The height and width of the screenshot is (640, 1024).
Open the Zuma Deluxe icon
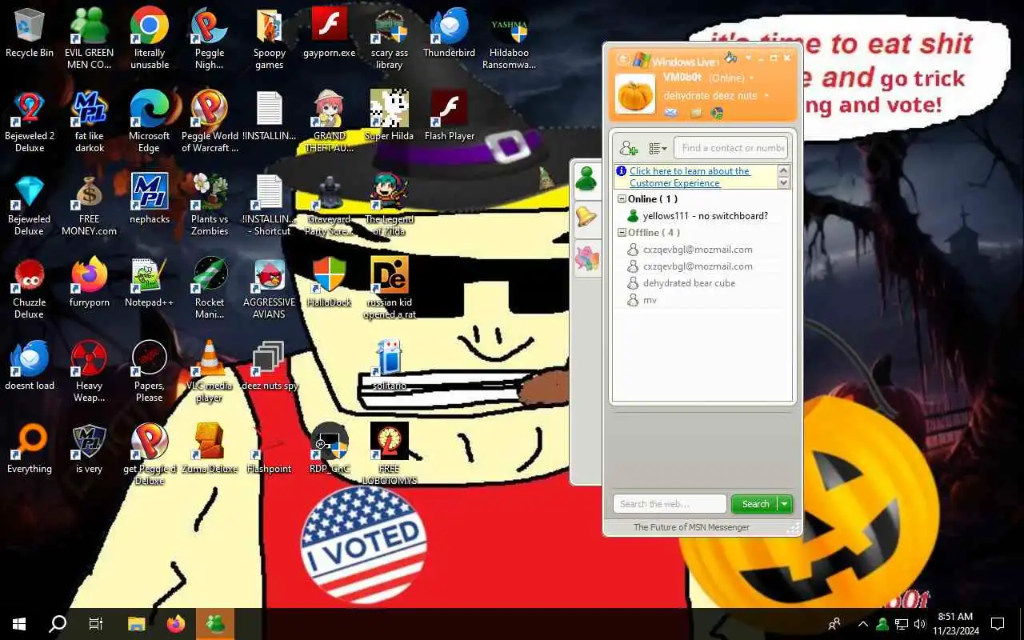coord(210,448)
